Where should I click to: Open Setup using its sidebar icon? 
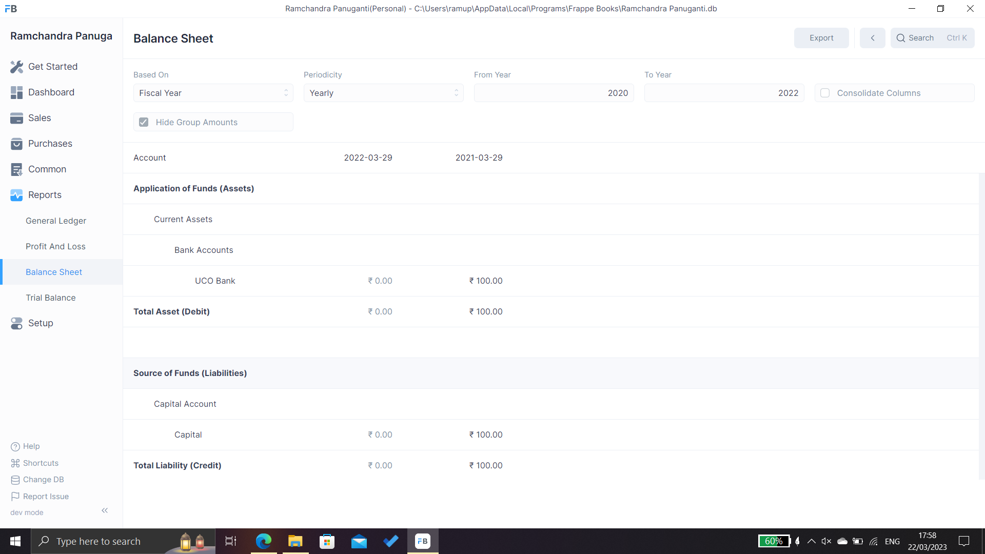click(x=17, y=323)
